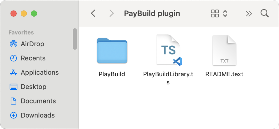Click the PayBuild plugin window title
Screen dimensions: 279x129
click(152, 13)
